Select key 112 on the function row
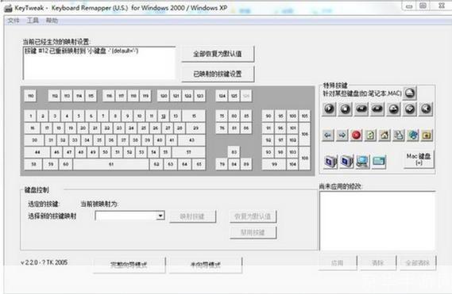This screenshot has width=452, height=294. click(x=55, y=96)
